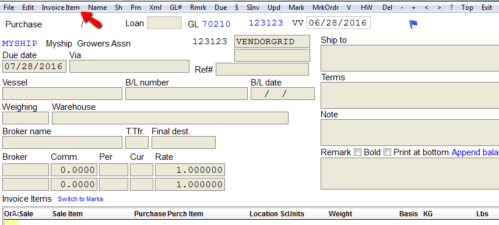Open the Invoice Item menu
Viewport: 499px width, 225px height.
(x=61, y=8)
